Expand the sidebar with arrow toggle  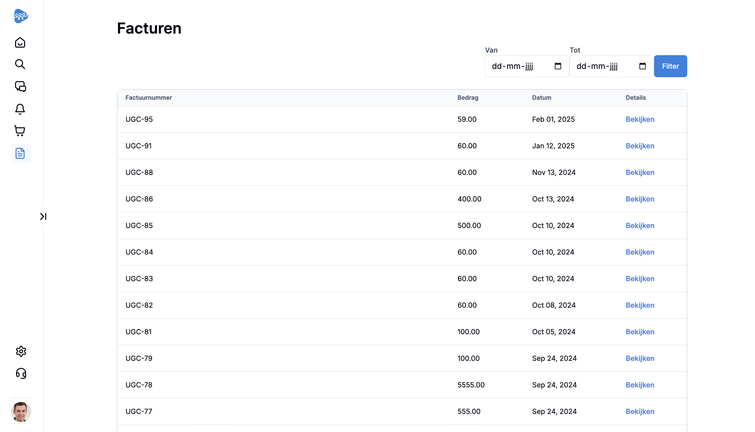pos(43,217)
